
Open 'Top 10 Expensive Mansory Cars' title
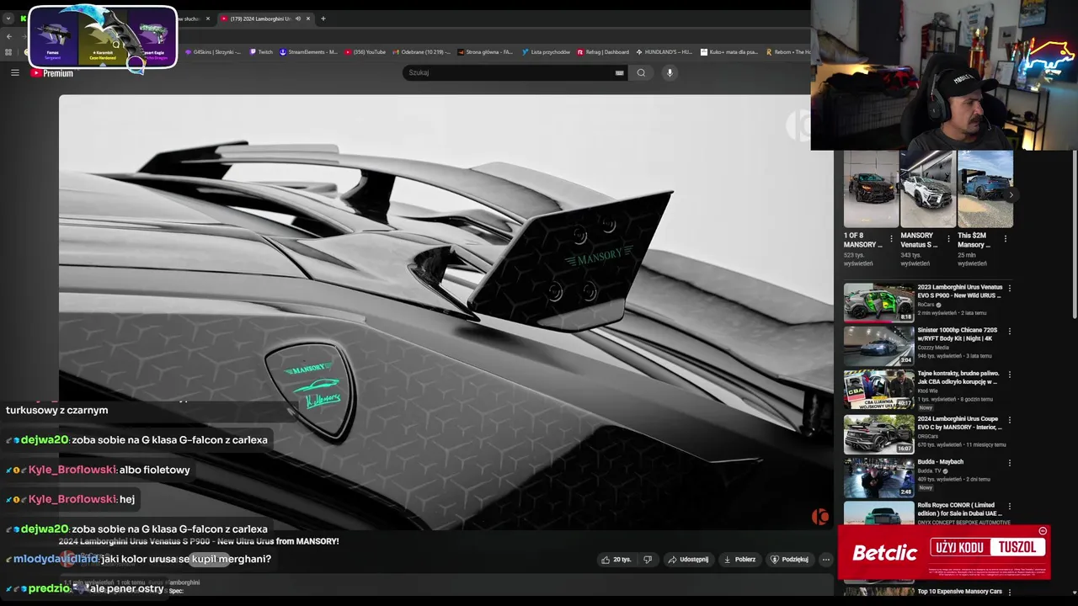pyautogui.click(x=959, y=592)
